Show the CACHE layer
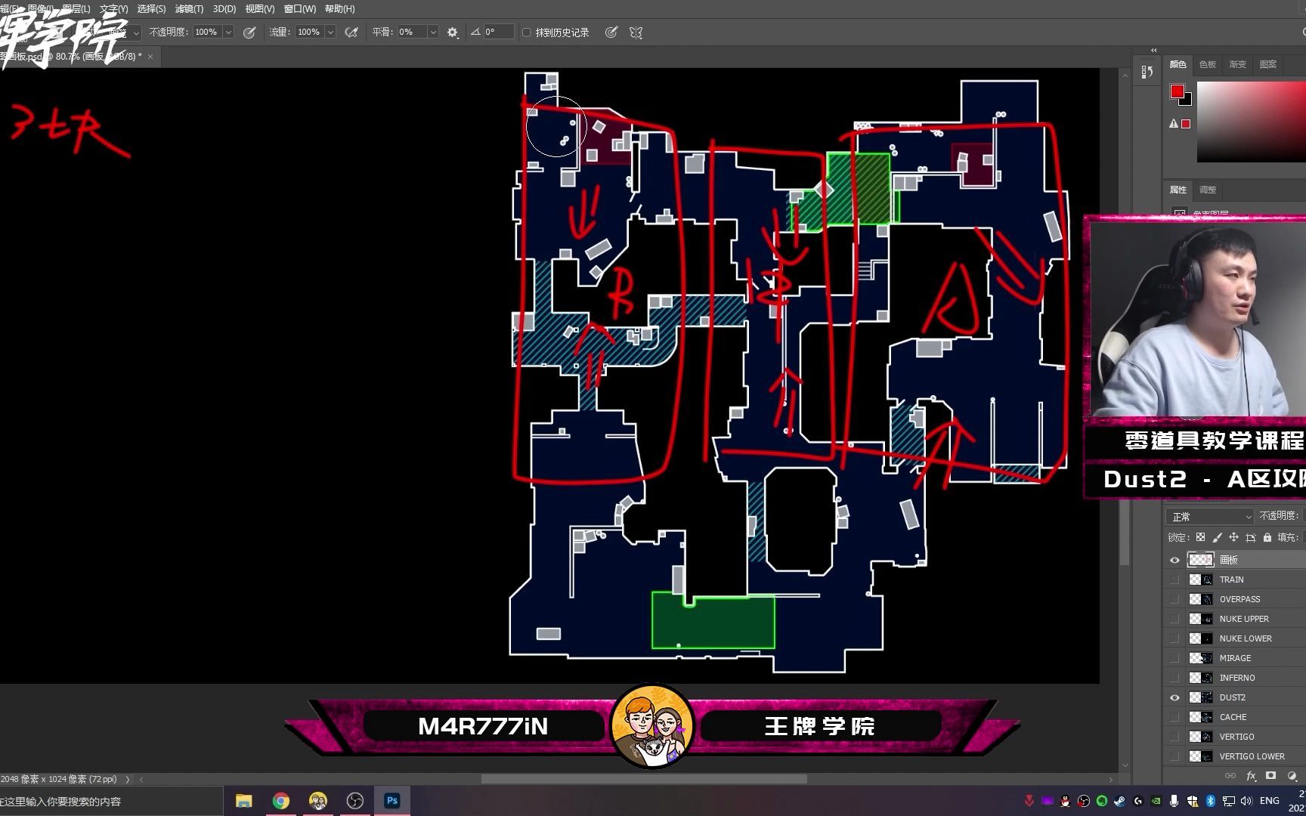This screenshot has width=1306, height=816. [1174, 717]
